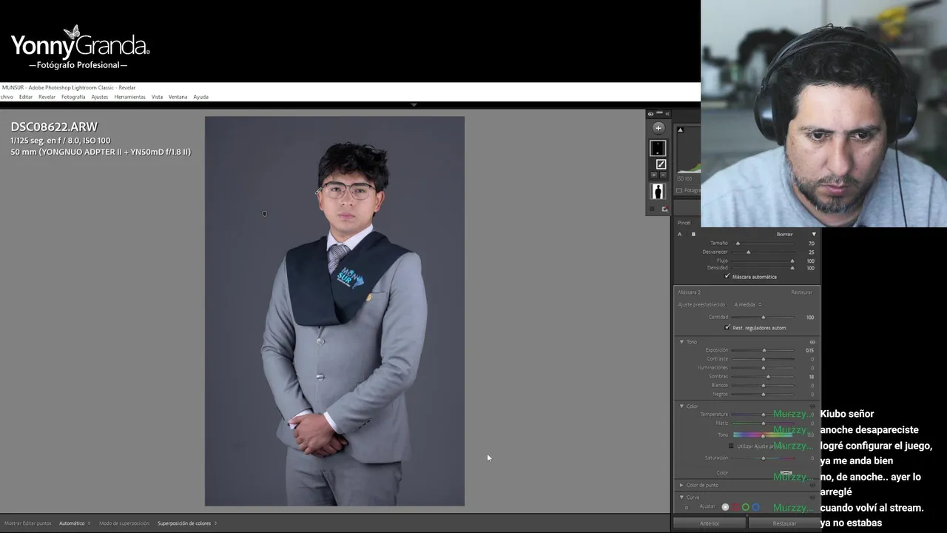Adjust the Contraste slider
Viewport: 947px width, 533px height.
[x=764, y=359]
